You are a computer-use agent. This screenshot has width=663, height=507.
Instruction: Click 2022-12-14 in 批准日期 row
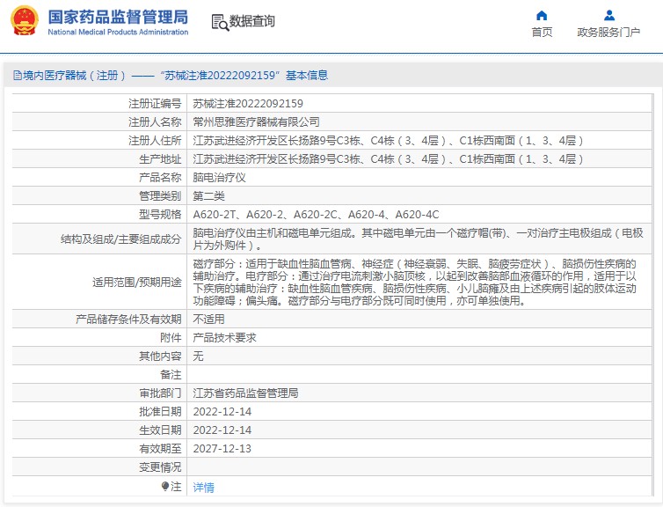click(x=222, y=412)
